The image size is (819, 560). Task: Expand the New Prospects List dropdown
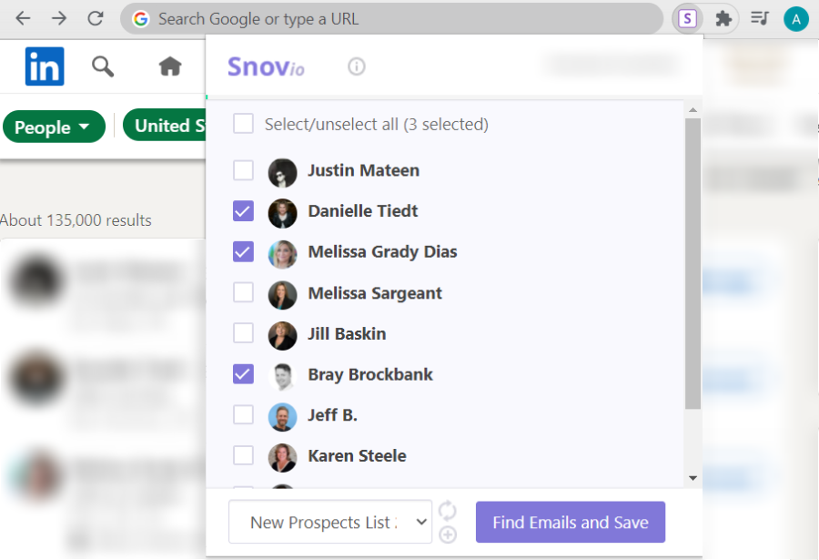point(329,523)
